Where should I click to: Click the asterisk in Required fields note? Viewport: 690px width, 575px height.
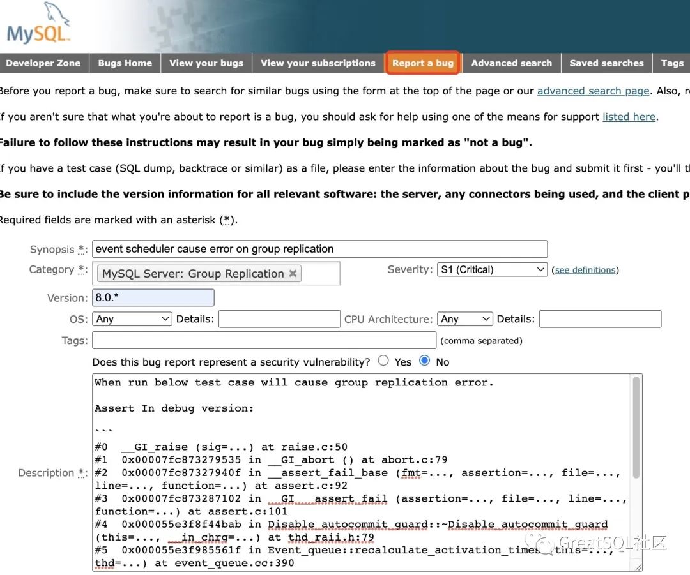(x=227, y=220)
